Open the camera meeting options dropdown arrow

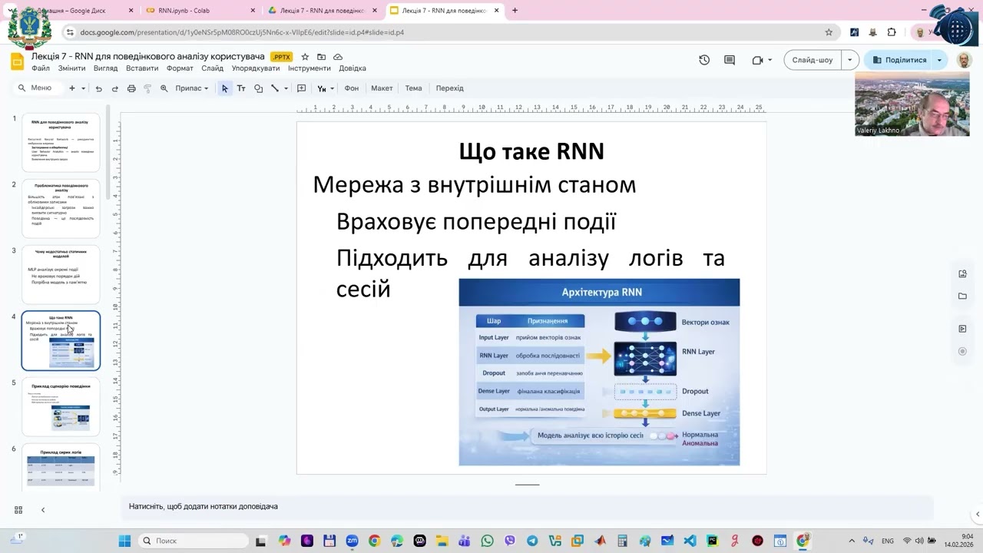pos(770,60)
